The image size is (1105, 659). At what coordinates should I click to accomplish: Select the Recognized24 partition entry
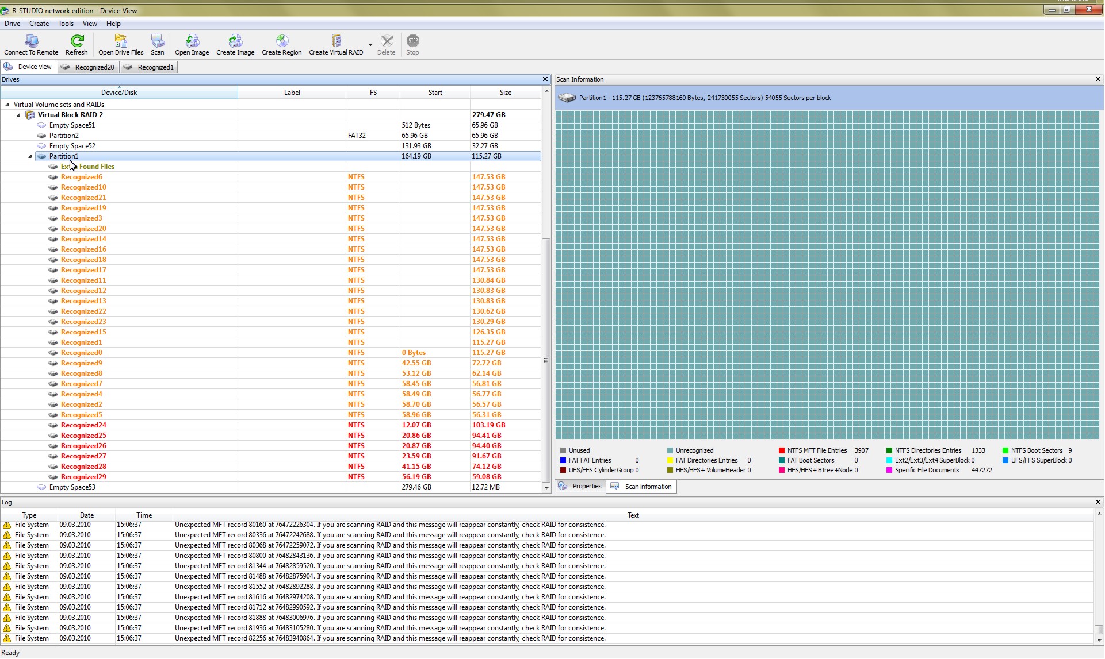coord(83,425)
